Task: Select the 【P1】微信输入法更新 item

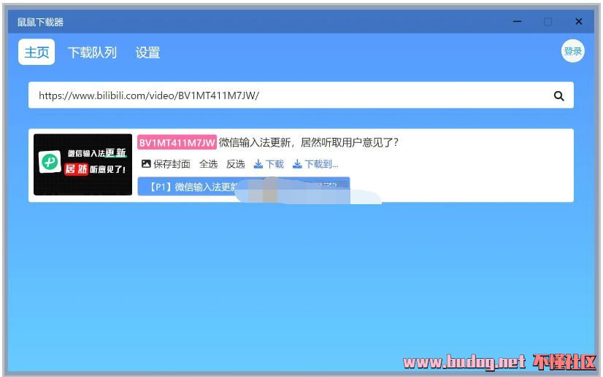Action: pos(244,187)
